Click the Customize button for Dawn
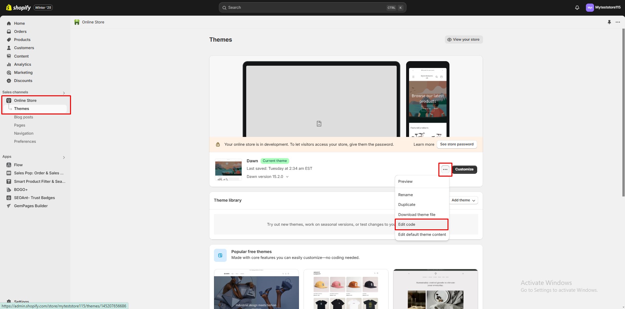 click(x=464, y=169)
